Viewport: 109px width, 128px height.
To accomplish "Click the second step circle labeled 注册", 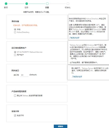I will [27, 4].
